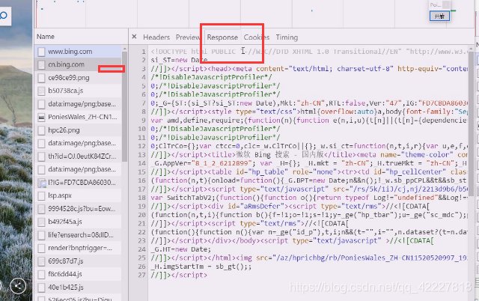Click the document icon beside l?IG=FD7CBDA86030
This screenshot has height=301, width=479.
coord(42,183)
